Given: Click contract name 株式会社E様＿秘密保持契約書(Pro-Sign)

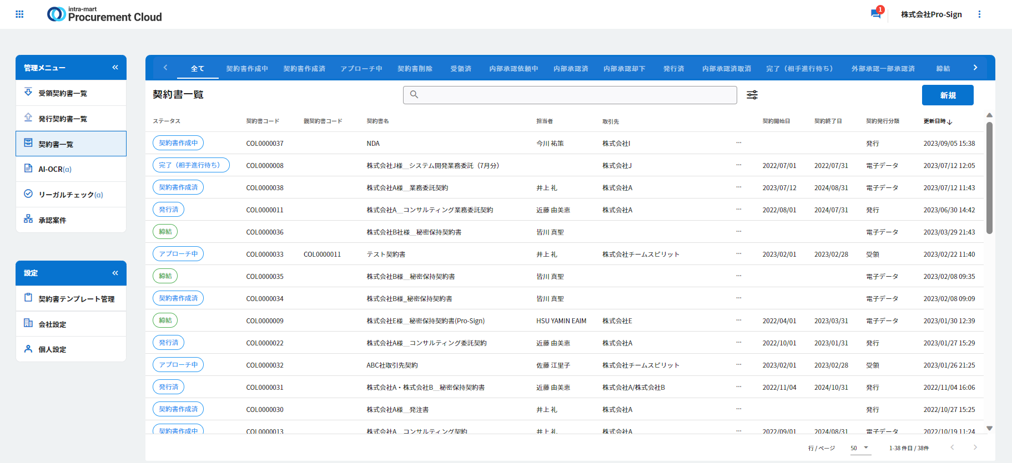Looking at the screenshot, I should click(425, 321).
